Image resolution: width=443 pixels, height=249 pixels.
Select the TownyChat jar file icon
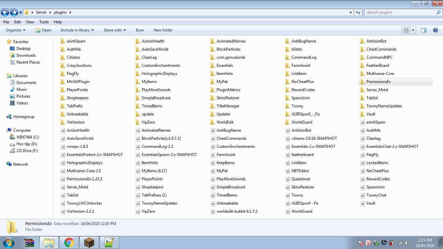362,195
